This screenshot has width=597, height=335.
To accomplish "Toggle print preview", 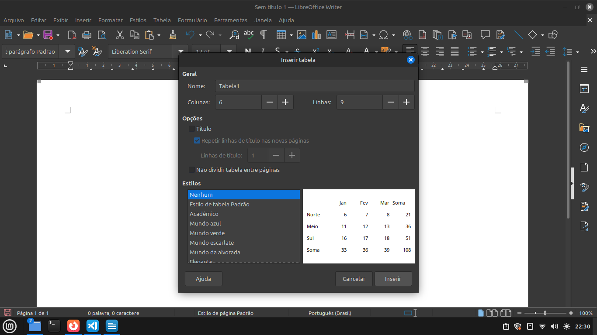I will (102, 35).
